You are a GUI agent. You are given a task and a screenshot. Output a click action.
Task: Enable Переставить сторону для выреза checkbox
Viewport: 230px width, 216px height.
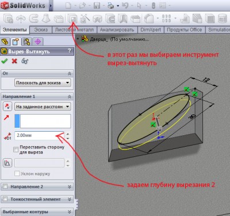coord(16,150)
